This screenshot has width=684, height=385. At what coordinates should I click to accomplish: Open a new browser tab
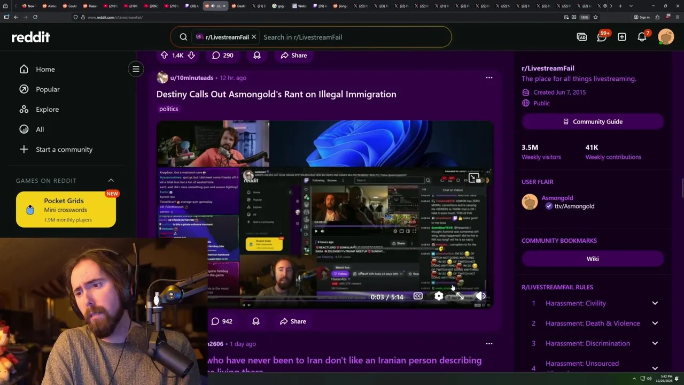pos(620,6)
